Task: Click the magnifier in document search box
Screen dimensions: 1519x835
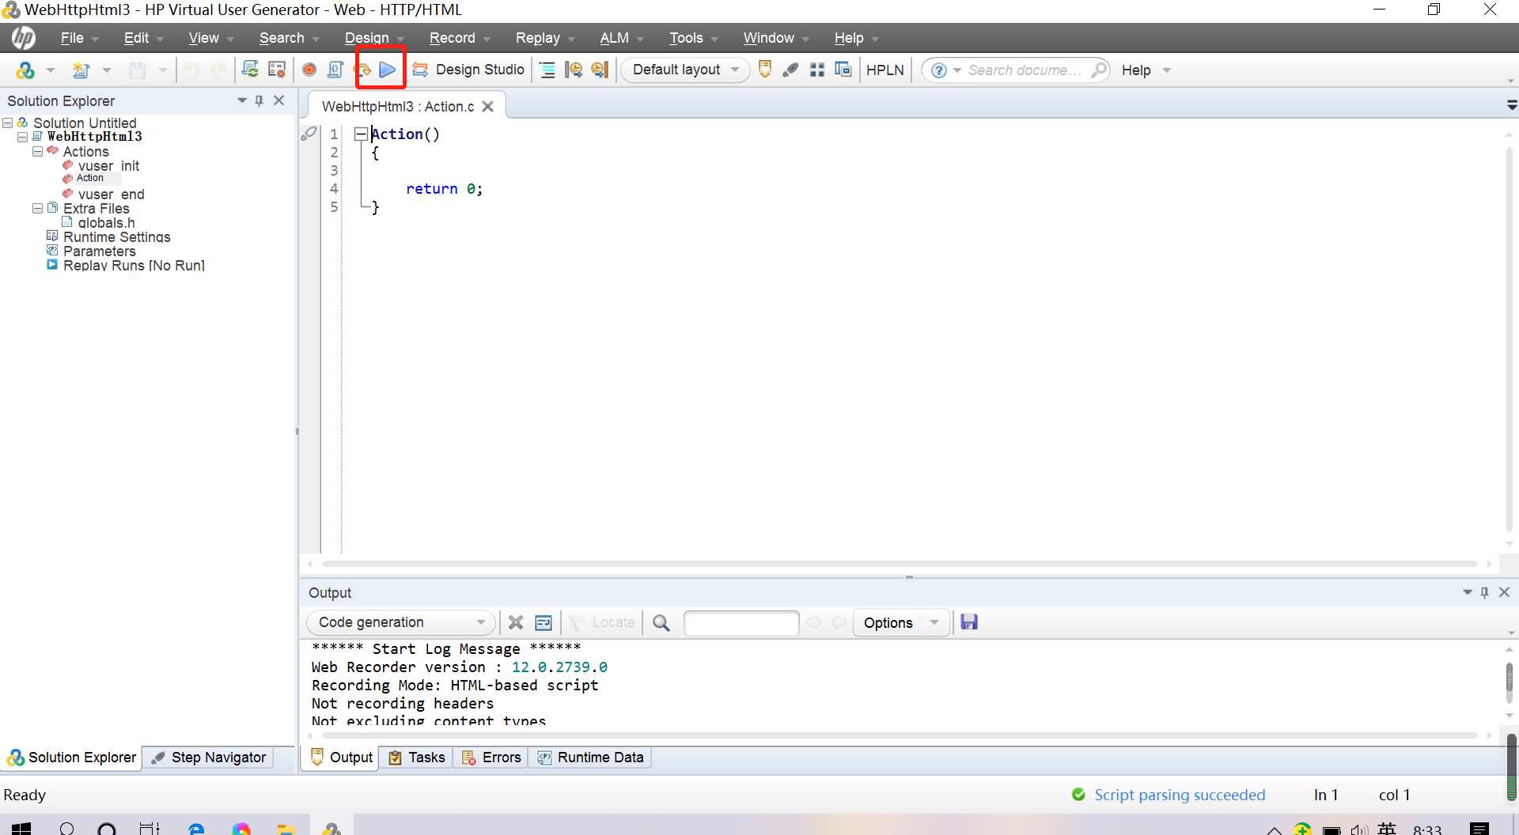Action: (x=1098, y=70)
